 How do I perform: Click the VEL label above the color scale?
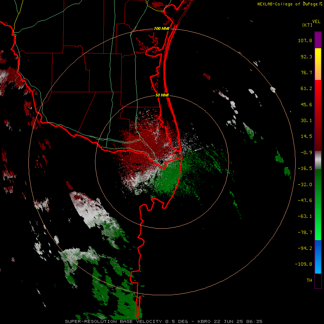[316, 22]
